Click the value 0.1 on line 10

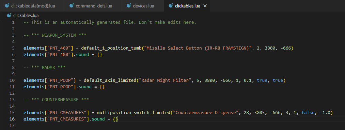click(248, 80)
